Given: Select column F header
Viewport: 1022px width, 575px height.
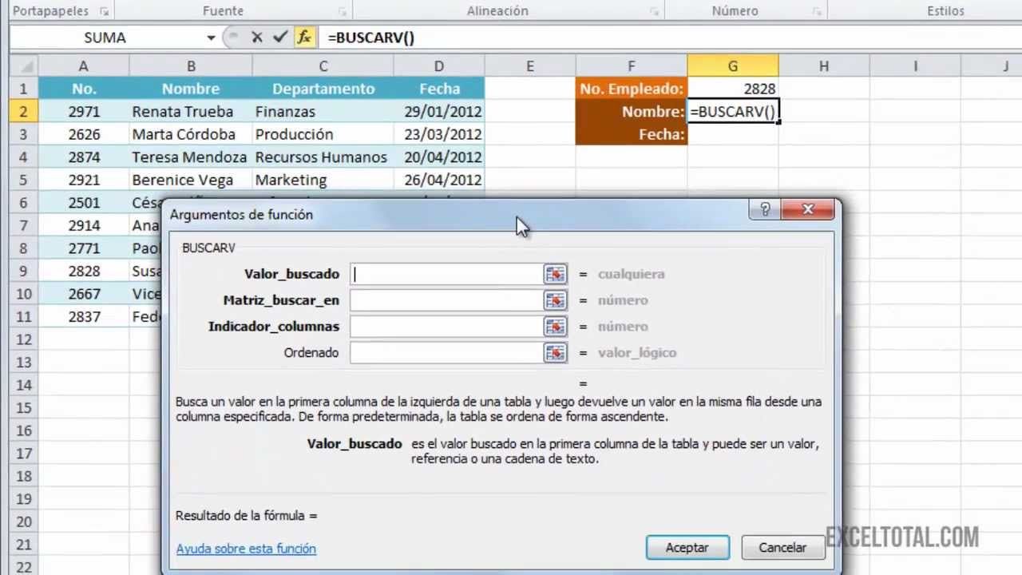Looking at the screenshot, I should point(632,66).
